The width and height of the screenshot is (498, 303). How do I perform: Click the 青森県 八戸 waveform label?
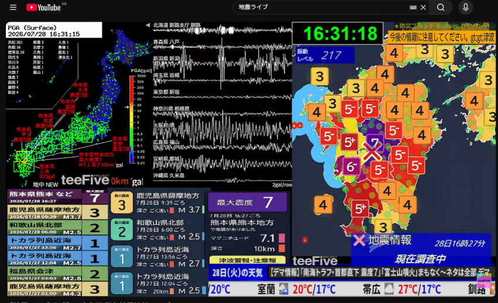166,42
